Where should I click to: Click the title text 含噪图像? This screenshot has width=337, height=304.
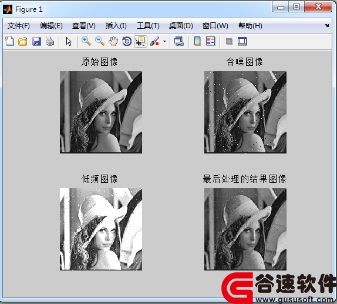(245, 62)
